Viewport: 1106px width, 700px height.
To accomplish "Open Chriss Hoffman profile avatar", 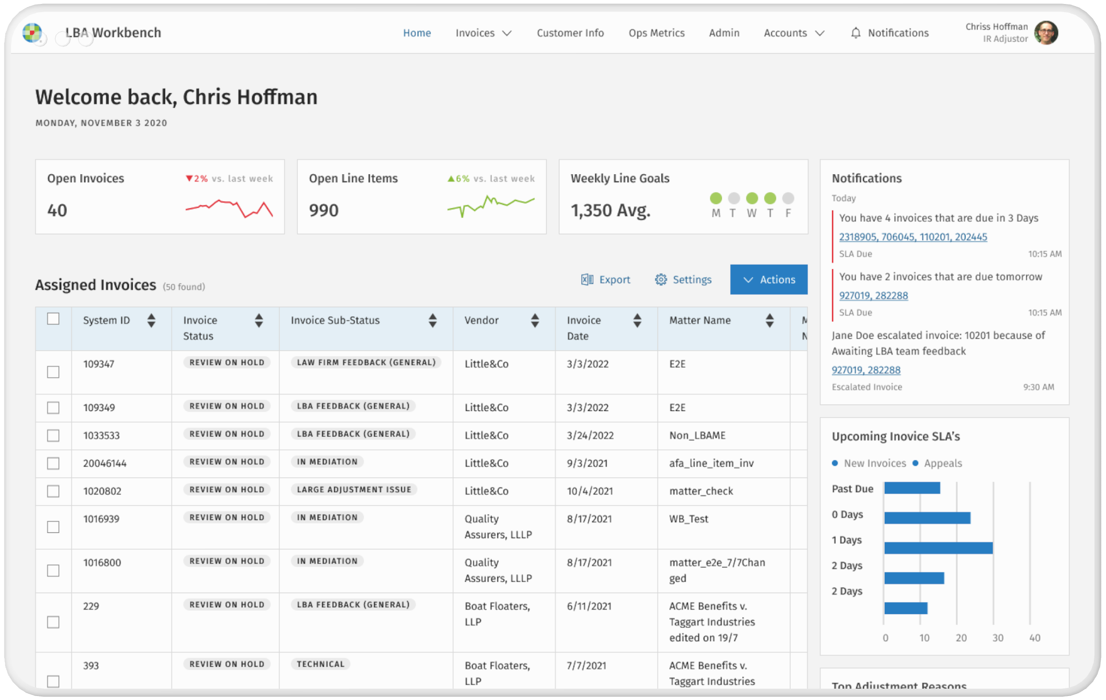I will pos(1046,33).
